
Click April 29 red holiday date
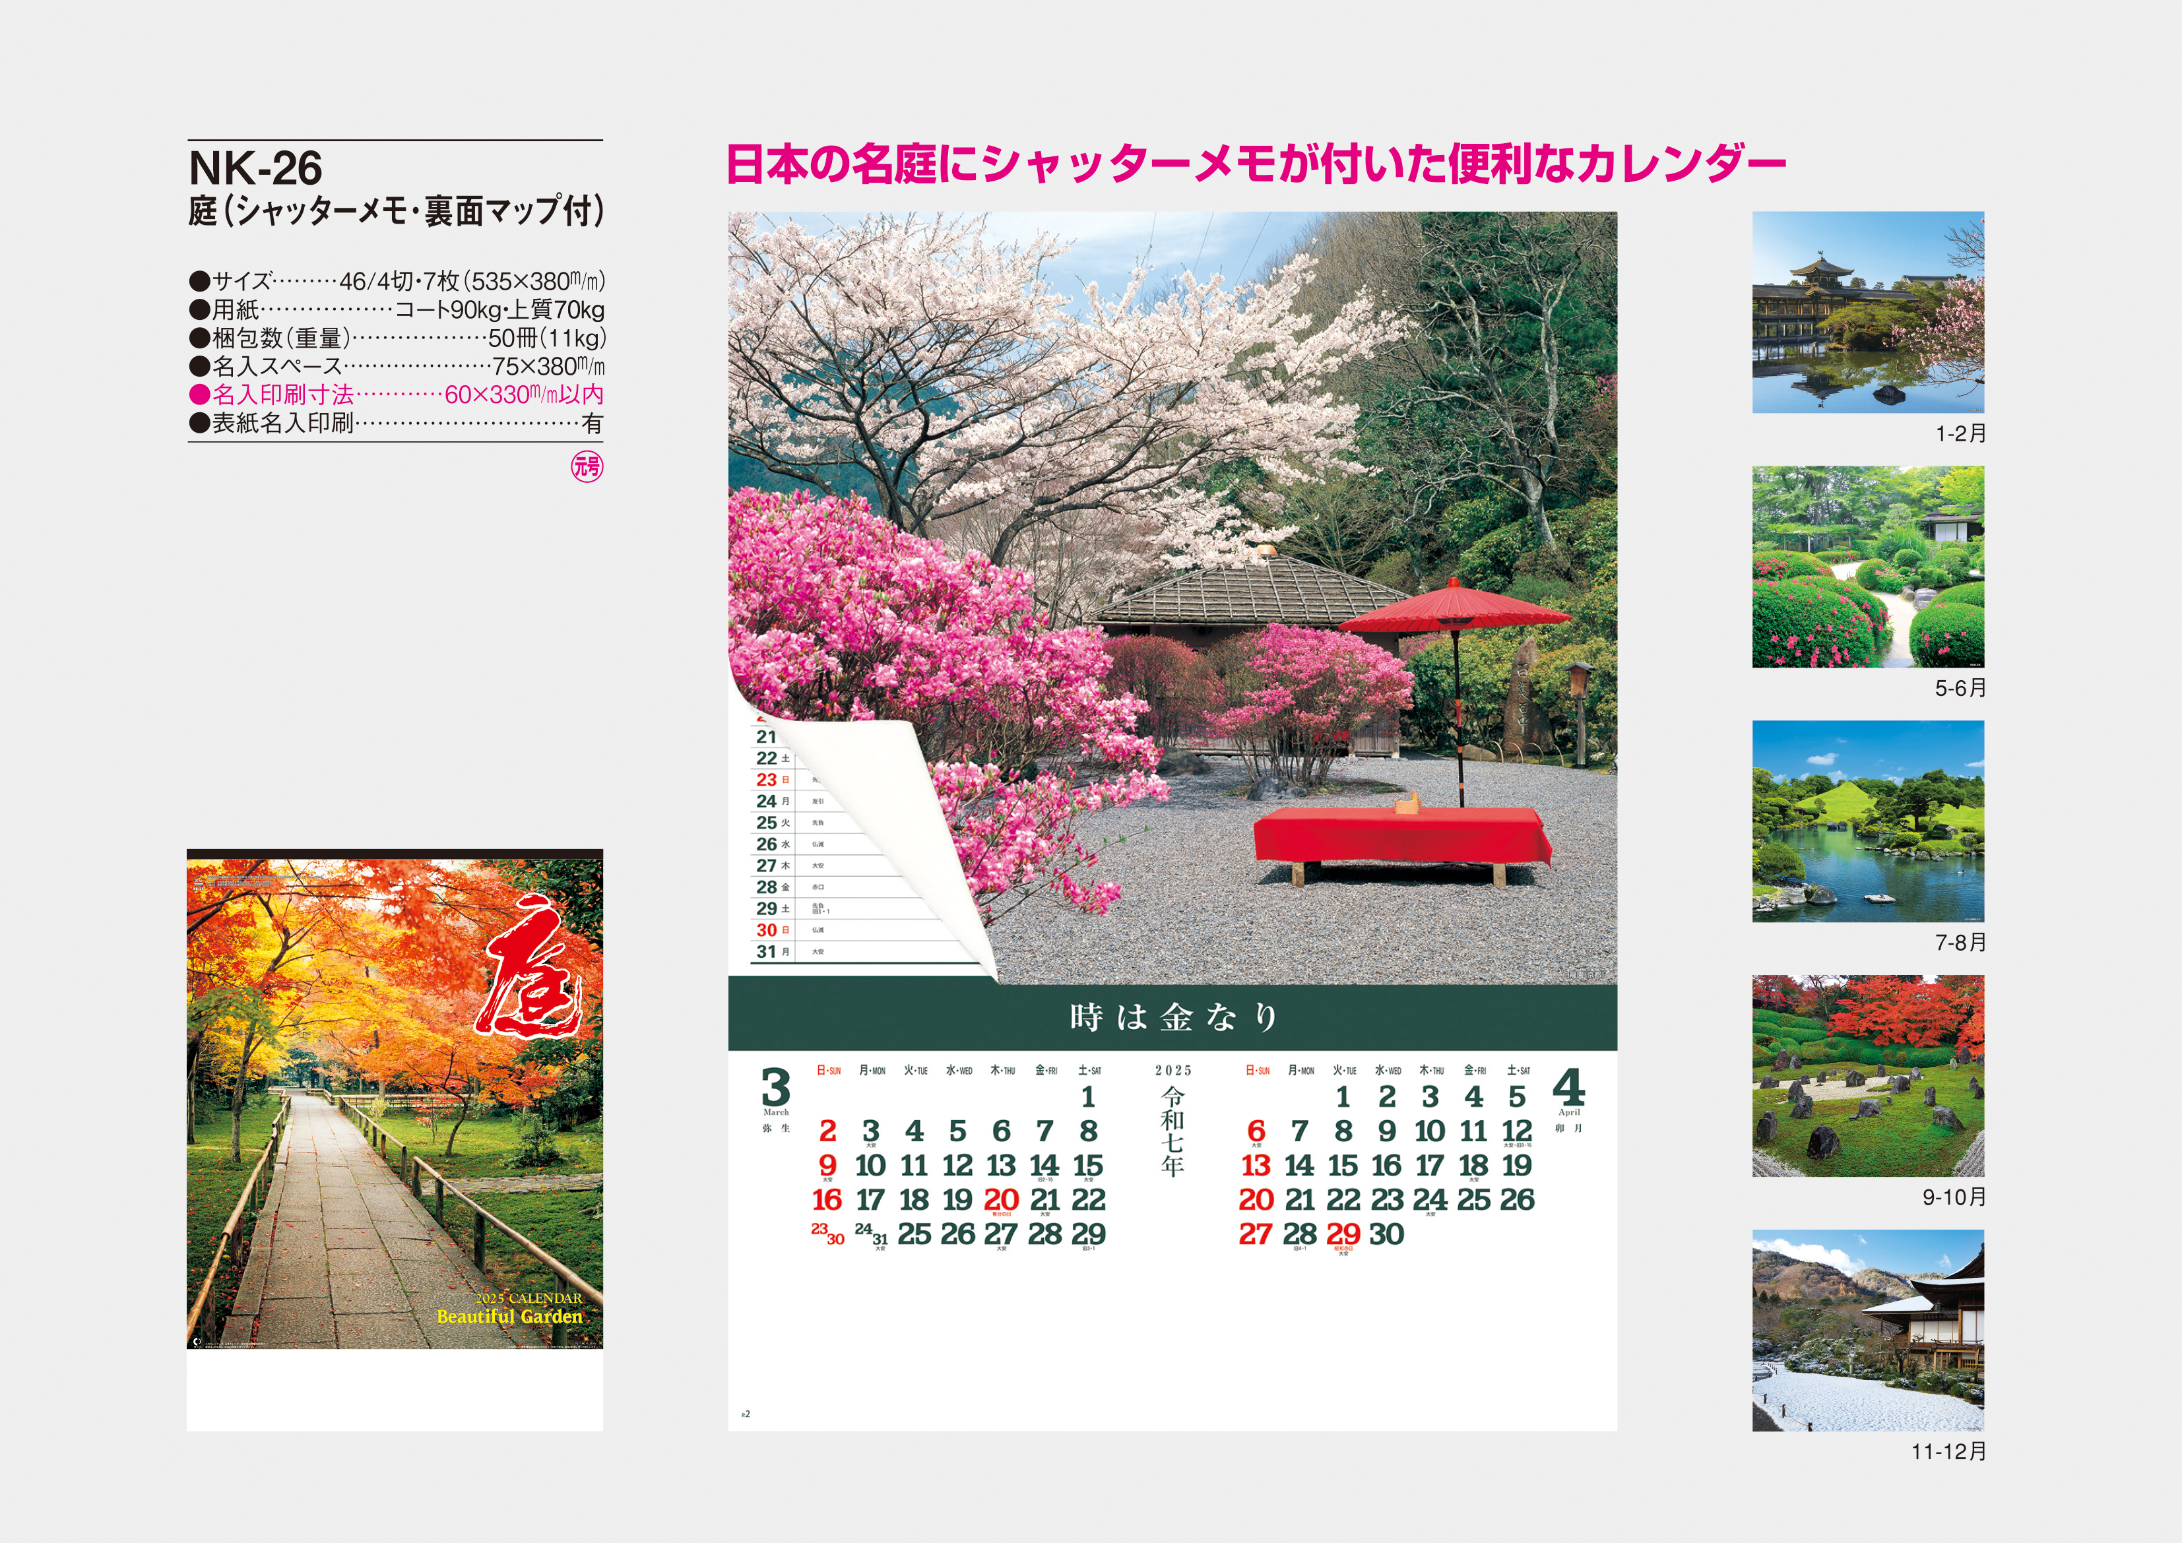pos(1343,1234)
